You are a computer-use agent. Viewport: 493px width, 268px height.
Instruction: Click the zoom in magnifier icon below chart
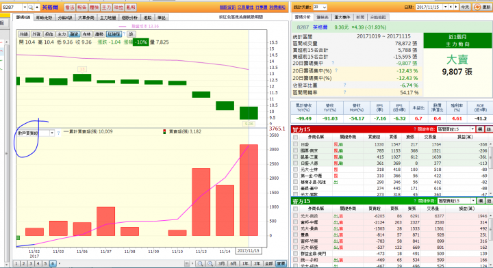210,264
